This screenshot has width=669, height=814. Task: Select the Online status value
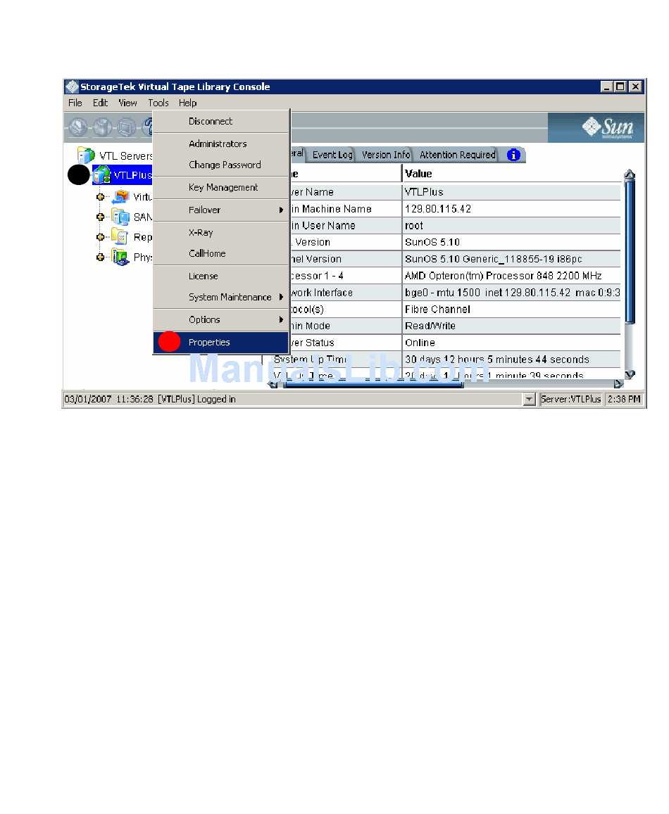pos(511,343)
